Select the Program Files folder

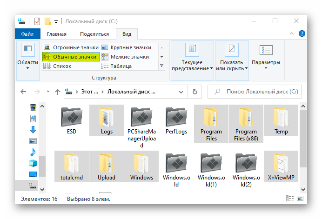[x=211, y=124]
